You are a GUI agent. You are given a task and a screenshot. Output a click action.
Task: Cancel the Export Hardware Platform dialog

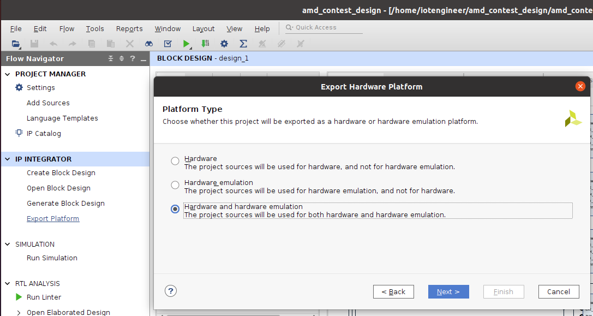click(558, 291)
